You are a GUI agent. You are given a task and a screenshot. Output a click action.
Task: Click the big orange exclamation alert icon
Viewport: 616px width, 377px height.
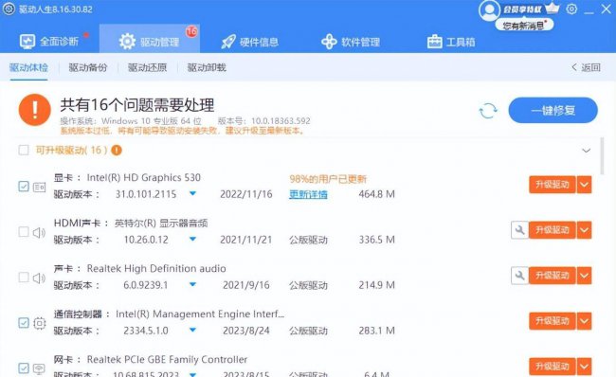click(34, 110)
